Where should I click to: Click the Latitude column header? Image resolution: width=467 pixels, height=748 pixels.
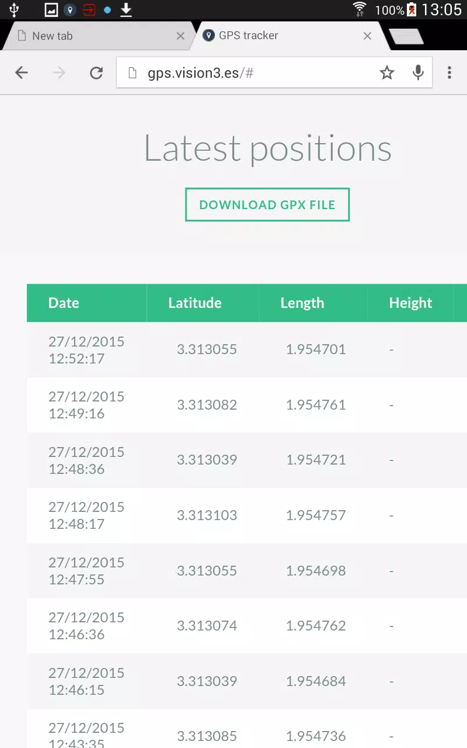coord(195,303)
